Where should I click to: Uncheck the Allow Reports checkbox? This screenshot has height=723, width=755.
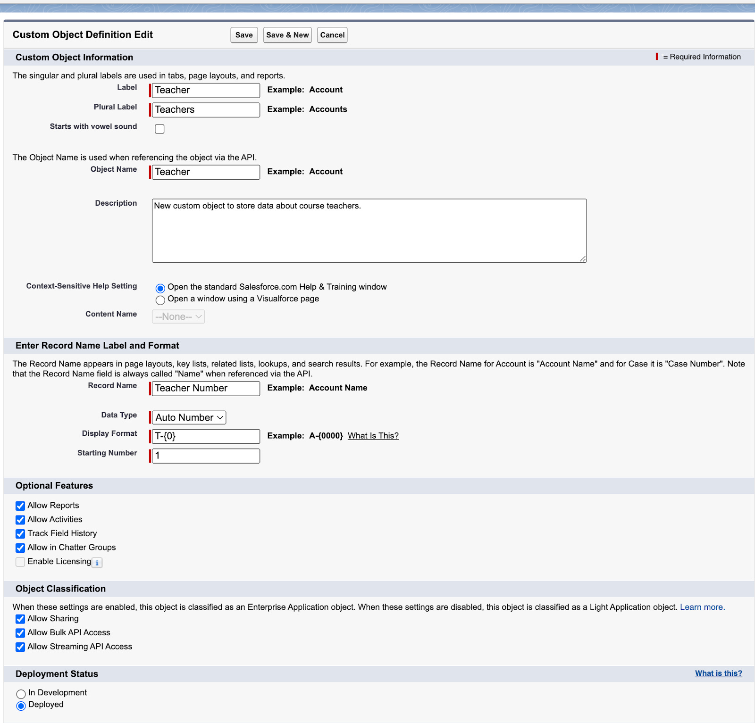pos(20,506)
